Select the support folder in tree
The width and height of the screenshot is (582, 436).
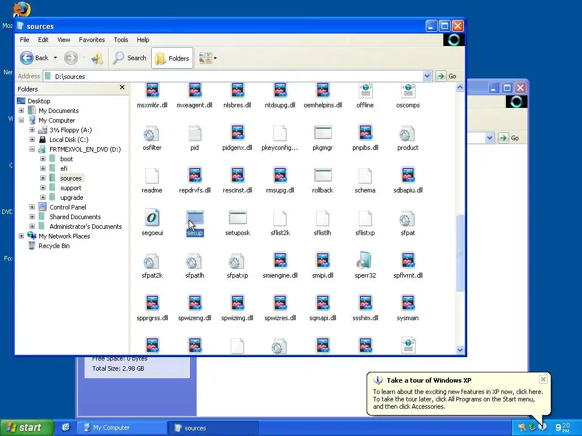tap(70, 188)
